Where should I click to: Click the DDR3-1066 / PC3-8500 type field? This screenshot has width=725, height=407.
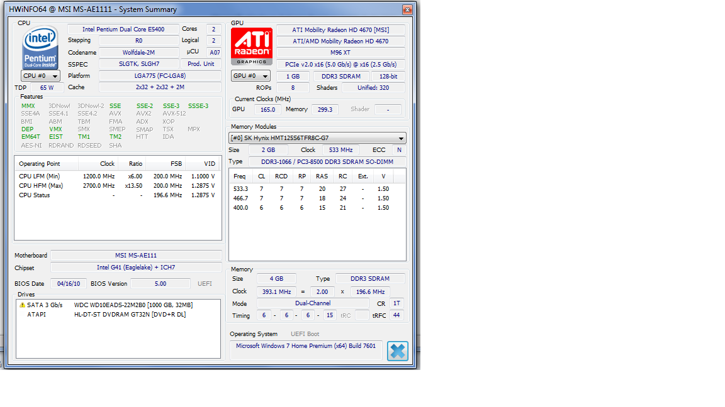click(x=327, y=162)
